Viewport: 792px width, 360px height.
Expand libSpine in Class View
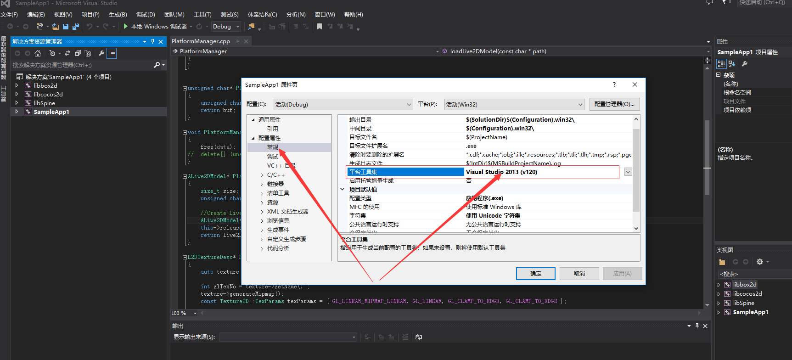click(x=719, y=303)
